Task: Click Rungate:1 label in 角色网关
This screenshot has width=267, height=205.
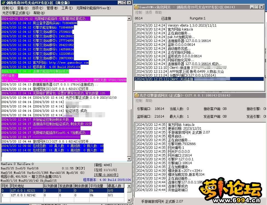Action: [x=197, y=18]
